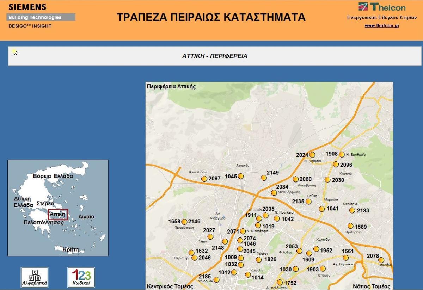Screen dimensions: 423x290
Task: Open the 1609 branch marker
Action: coord(309,253)
